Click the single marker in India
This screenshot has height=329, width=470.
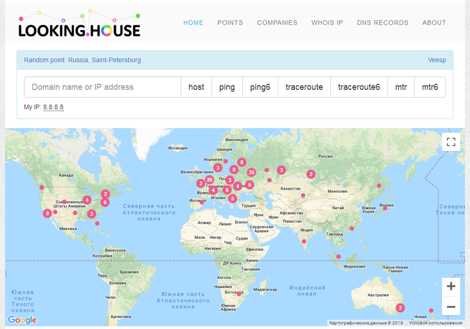(304, 241)
